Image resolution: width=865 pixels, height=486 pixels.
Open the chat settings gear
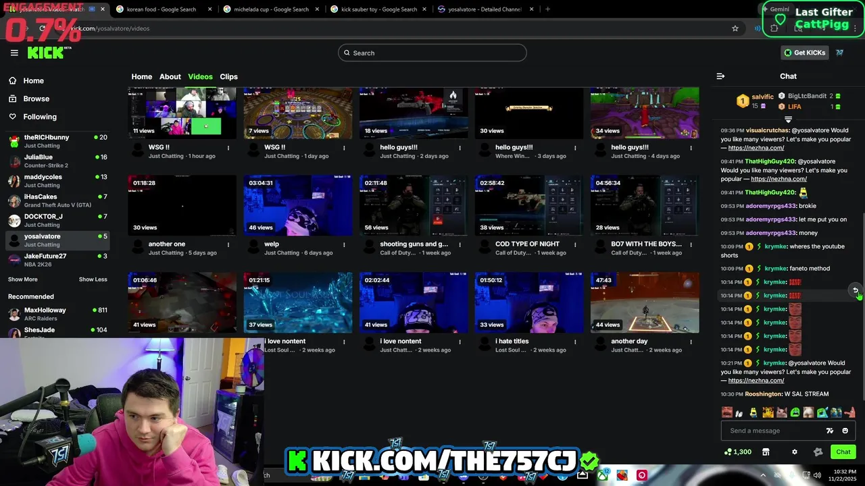point(795,452)
